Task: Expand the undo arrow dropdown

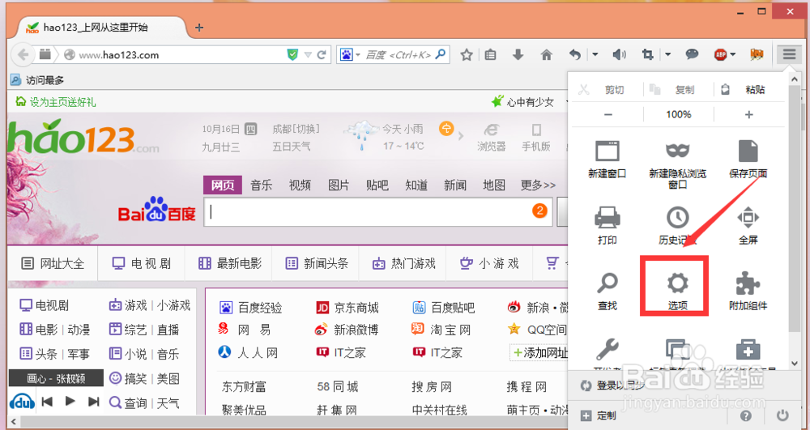Action: tap(595, 54)
